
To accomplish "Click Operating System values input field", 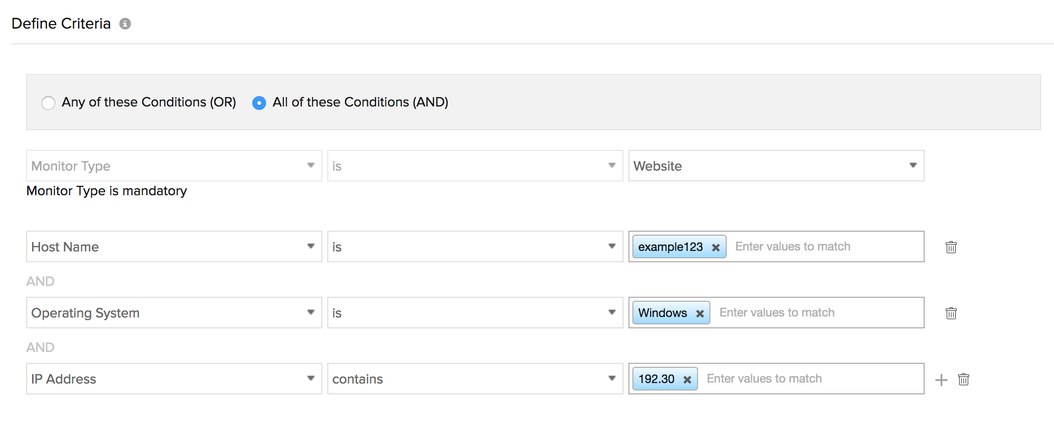I will [815, 313].
